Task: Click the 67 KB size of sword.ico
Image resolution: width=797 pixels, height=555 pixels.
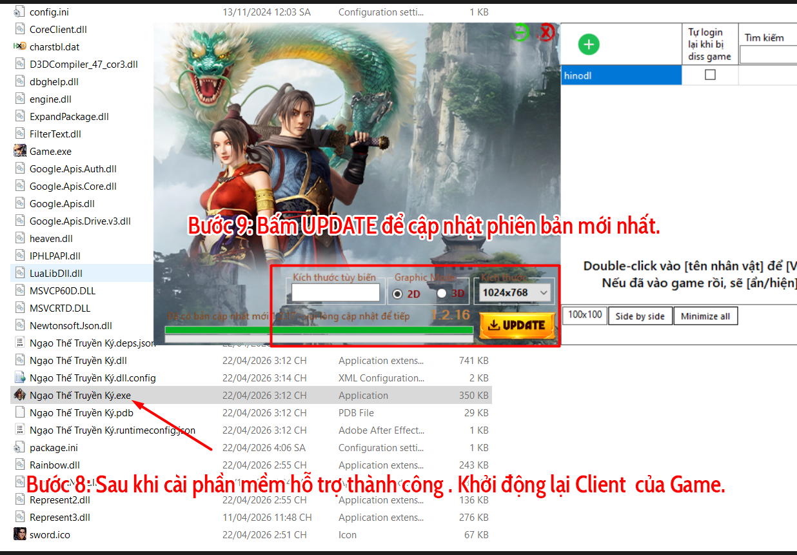Action: click(477, 535)
